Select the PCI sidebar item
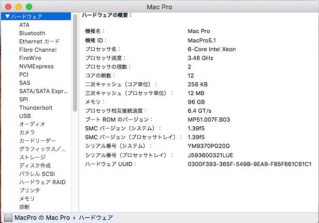This screenshot has height=223, width=319. pos(24,75)
